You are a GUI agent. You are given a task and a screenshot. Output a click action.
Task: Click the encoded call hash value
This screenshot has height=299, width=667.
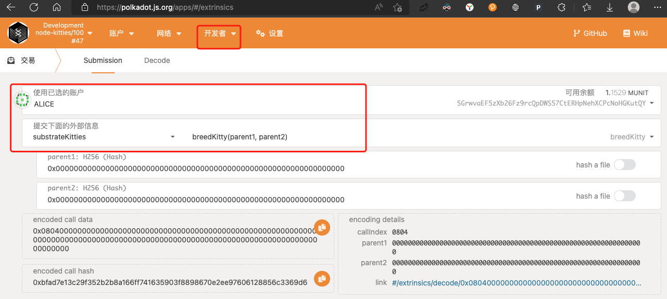click(170, 282)
